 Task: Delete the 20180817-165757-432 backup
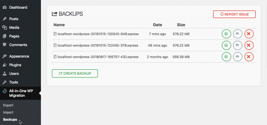pos(249,57)
